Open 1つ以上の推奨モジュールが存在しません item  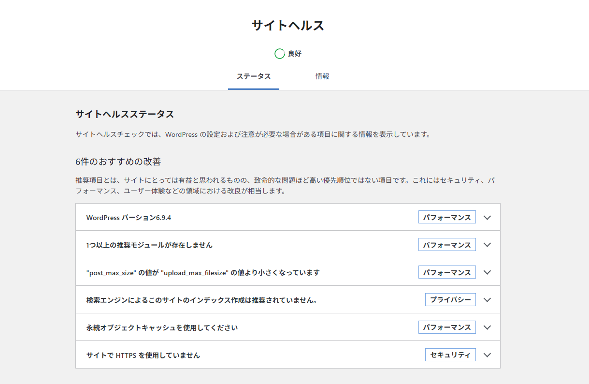point(149,245)
